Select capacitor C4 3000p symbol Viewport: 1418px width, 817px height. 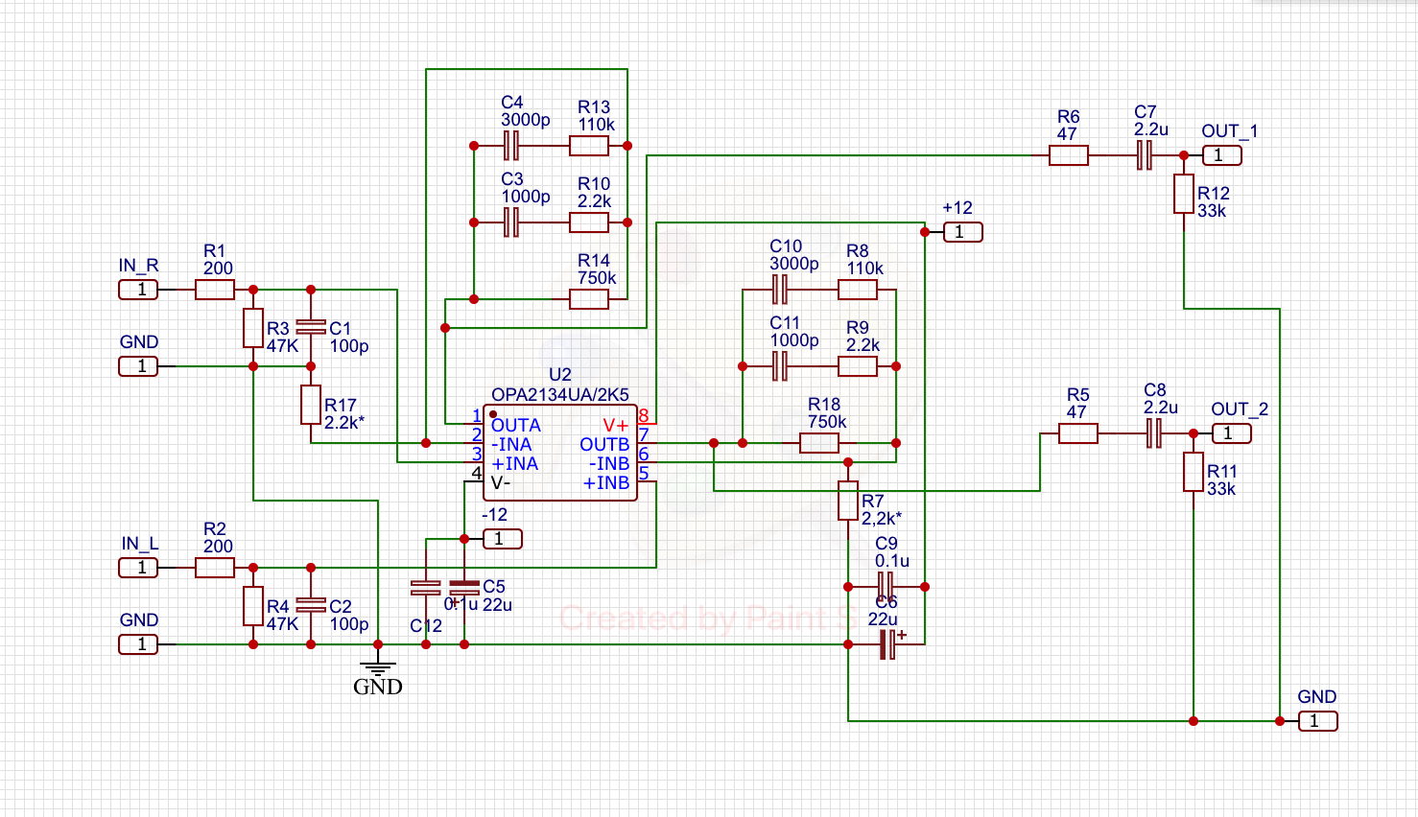pyautogui.click(x=511, y=146)
